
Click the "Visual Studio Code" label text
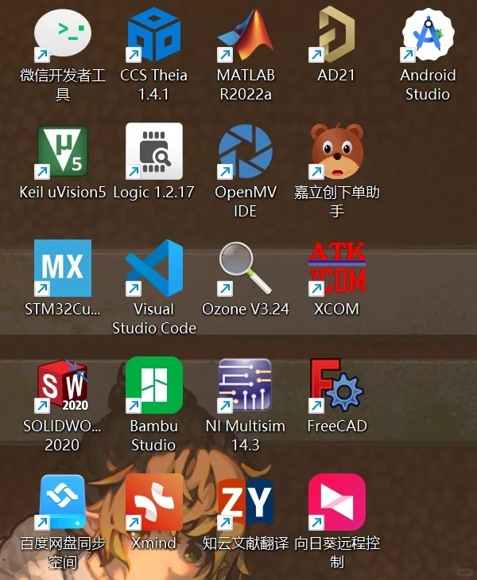(x=153, y=318)
